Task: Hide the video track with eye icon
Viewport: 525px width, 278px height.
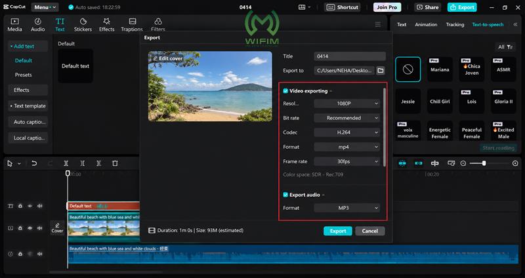Action: (x=30, y=228)
